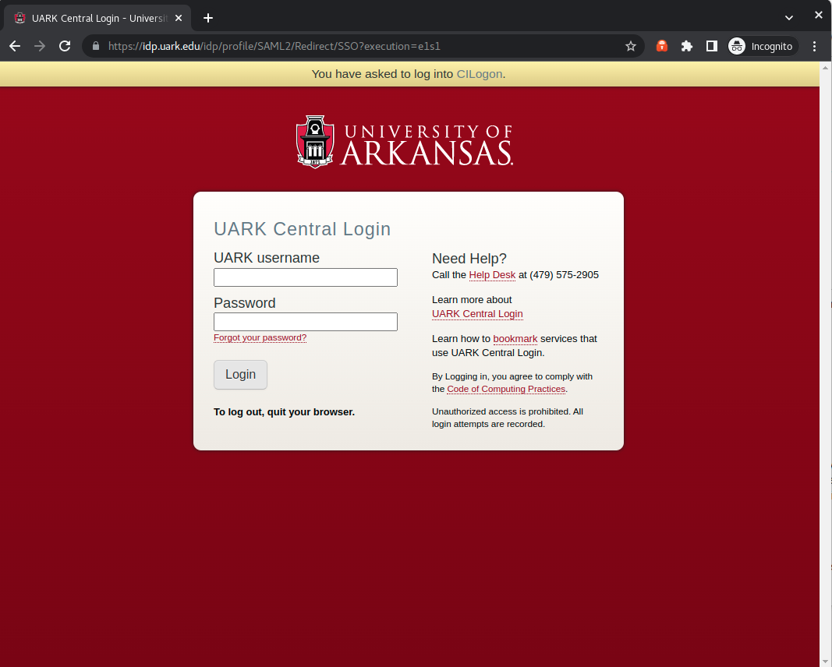Screen dimensions: 832x667
Task: Click the 'Need Help?' heading
Action: point(469,259)
